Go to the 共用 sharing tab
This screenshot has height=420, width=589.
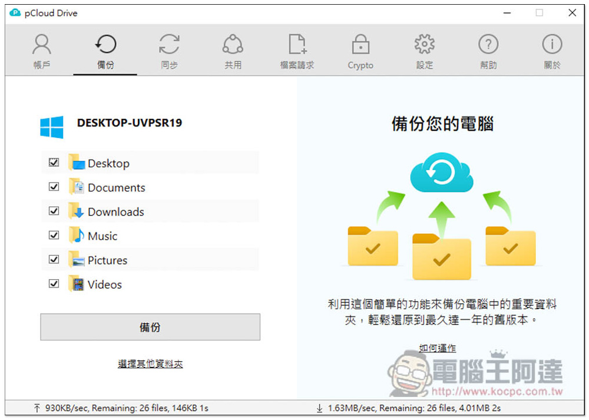tap(233, 51)
